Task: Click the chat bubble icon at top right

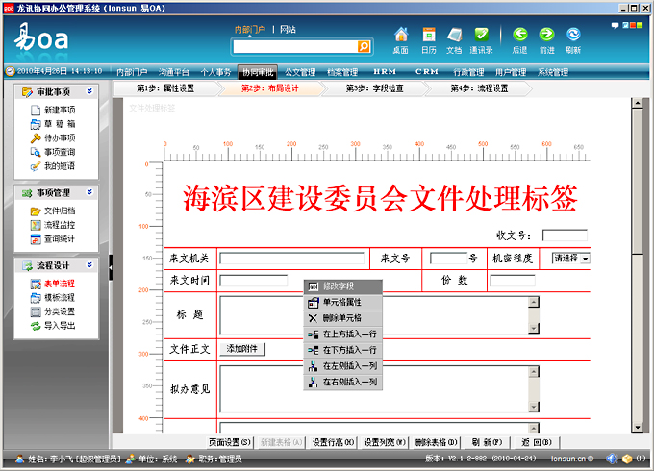Action: click(x=615, y=25)
